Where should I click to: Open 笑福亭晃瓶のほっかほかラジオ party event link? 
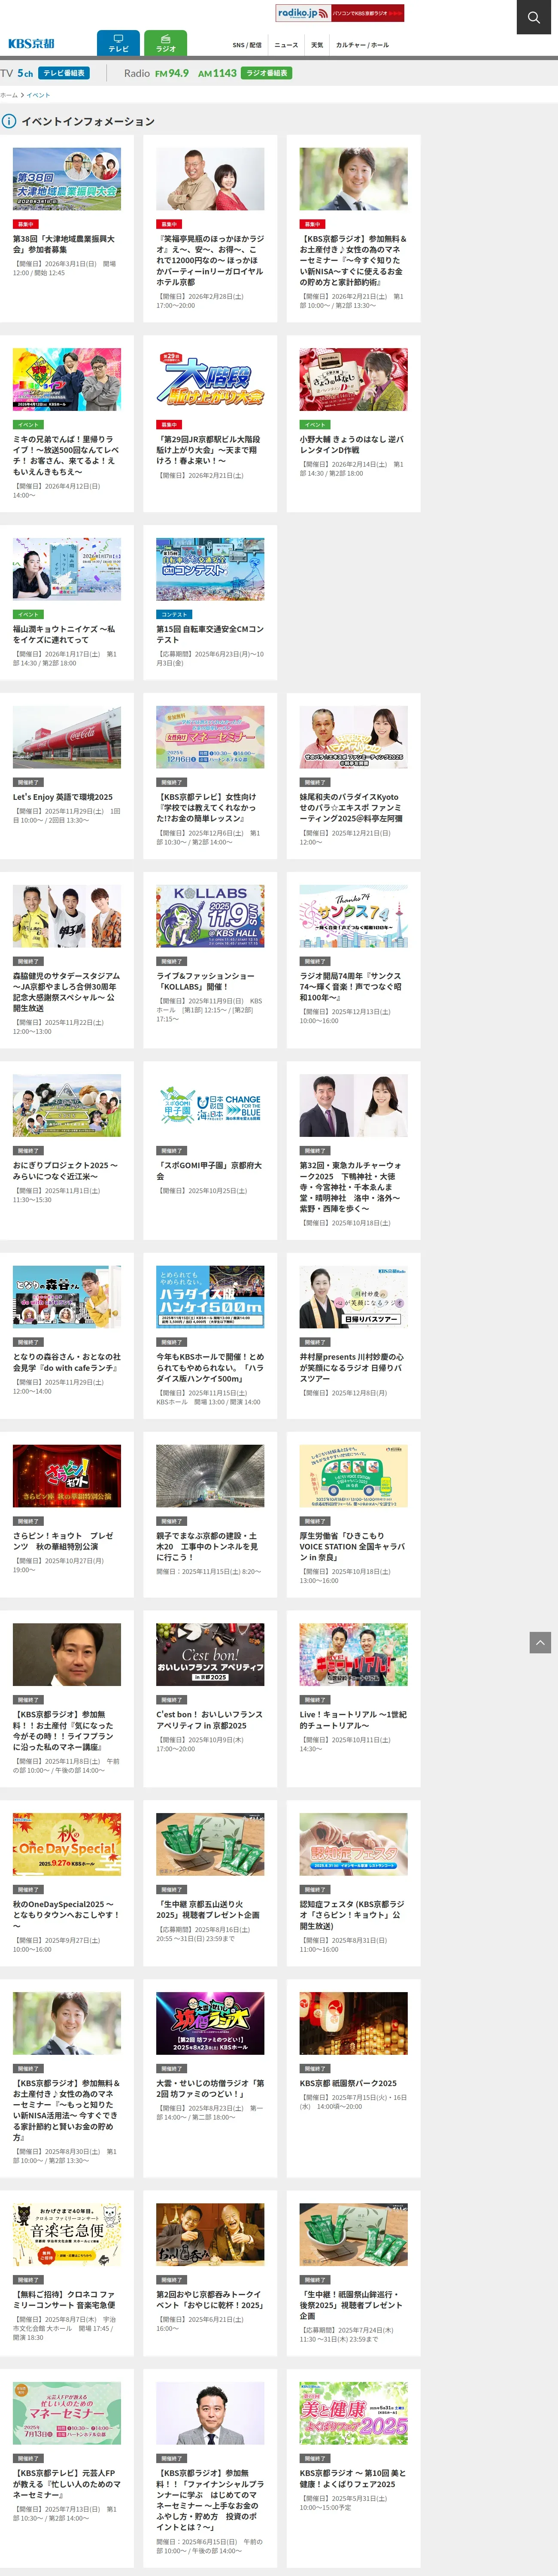(x=210, y=261)
